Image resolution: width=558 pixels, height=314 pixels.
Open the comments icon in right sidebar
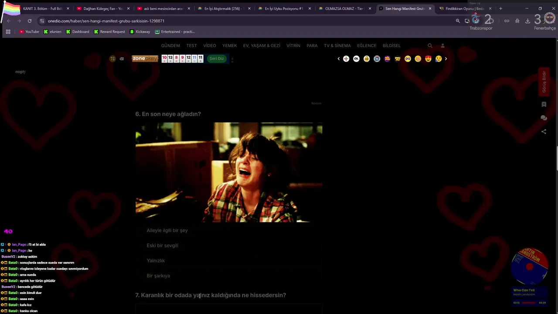[544, 118]
